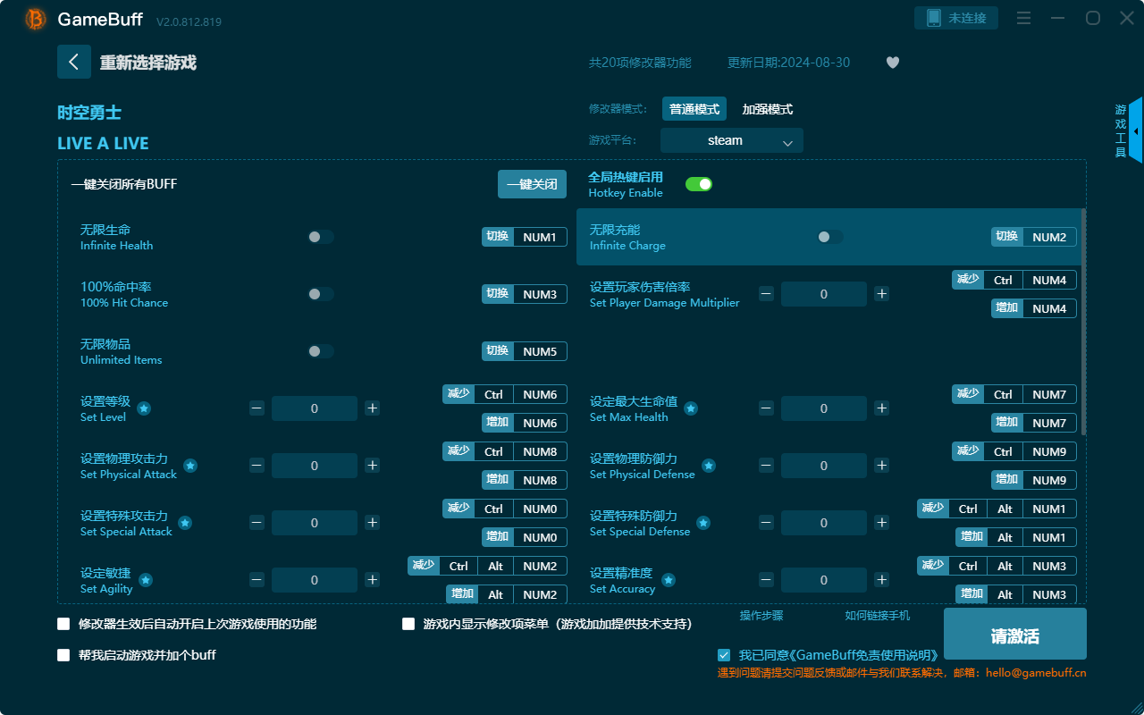
Task: Click the back arrow to reselect game
Action: pos(74,61)
